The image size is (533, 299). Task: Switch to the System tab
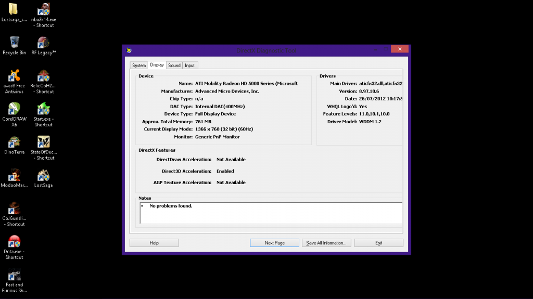pos(138,65)
